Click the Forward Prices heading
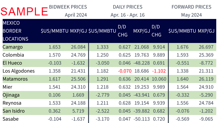The width and height of the screenshot is (221, 123). point(191,7)
